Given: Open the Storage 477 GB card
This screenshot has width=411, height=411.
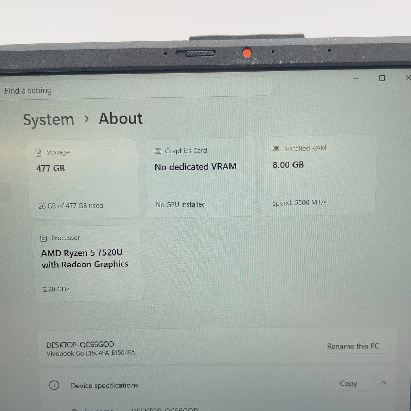Looking at the screenshot, I should (84, 179).
